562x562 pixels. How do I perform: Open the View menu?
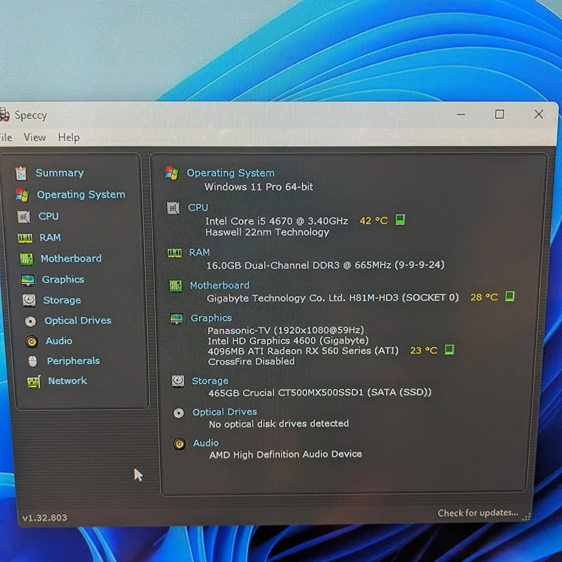point(35,137)
